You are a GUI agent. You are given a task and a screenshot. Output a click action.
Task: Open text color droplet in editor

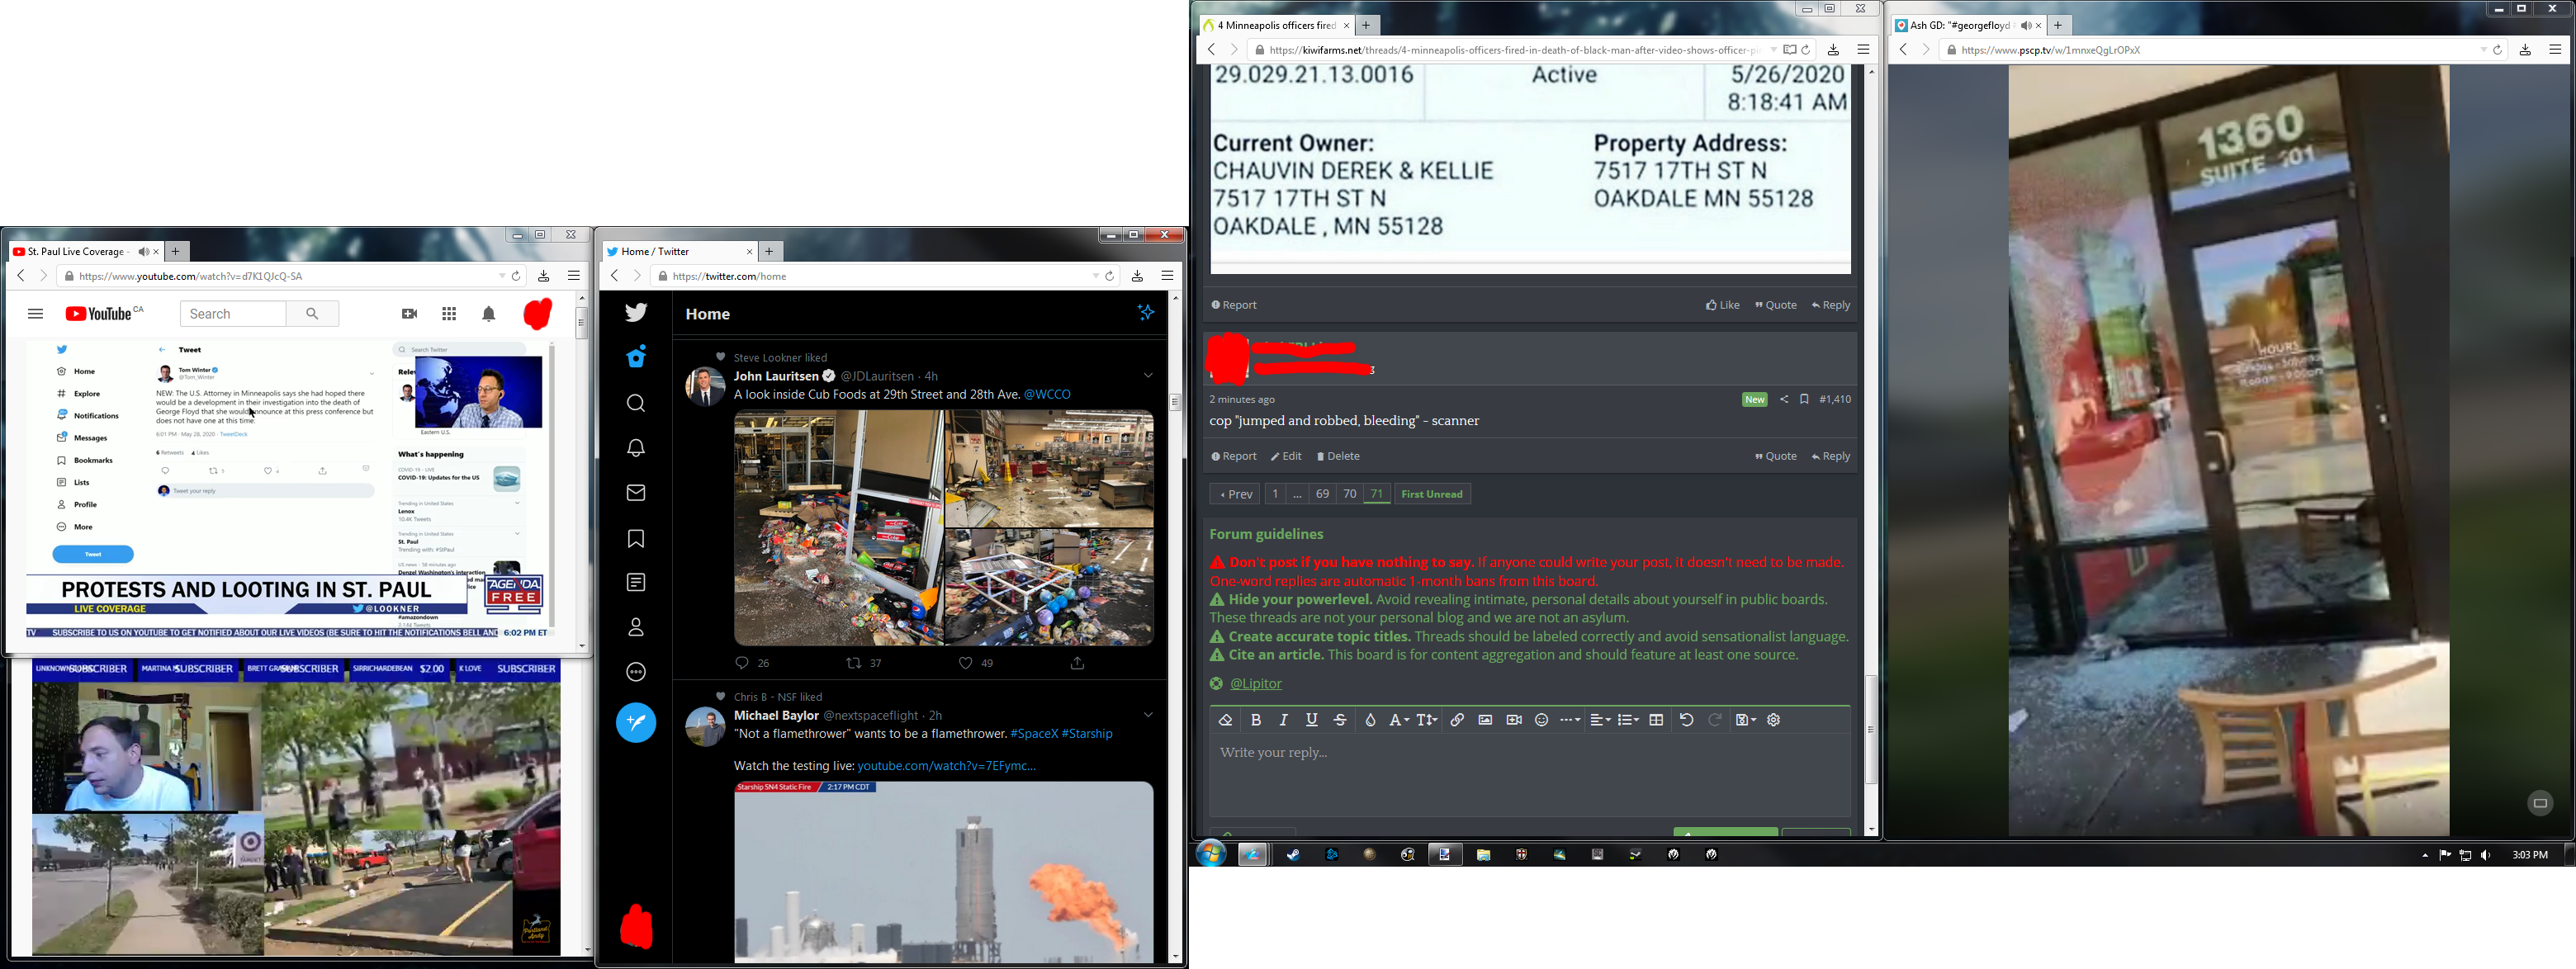pyautogui.click(x=1370, y=720)
